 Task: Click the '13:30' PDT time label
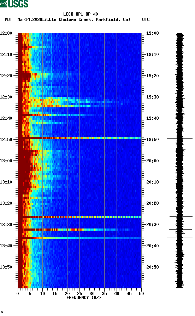tap(6, 225)
